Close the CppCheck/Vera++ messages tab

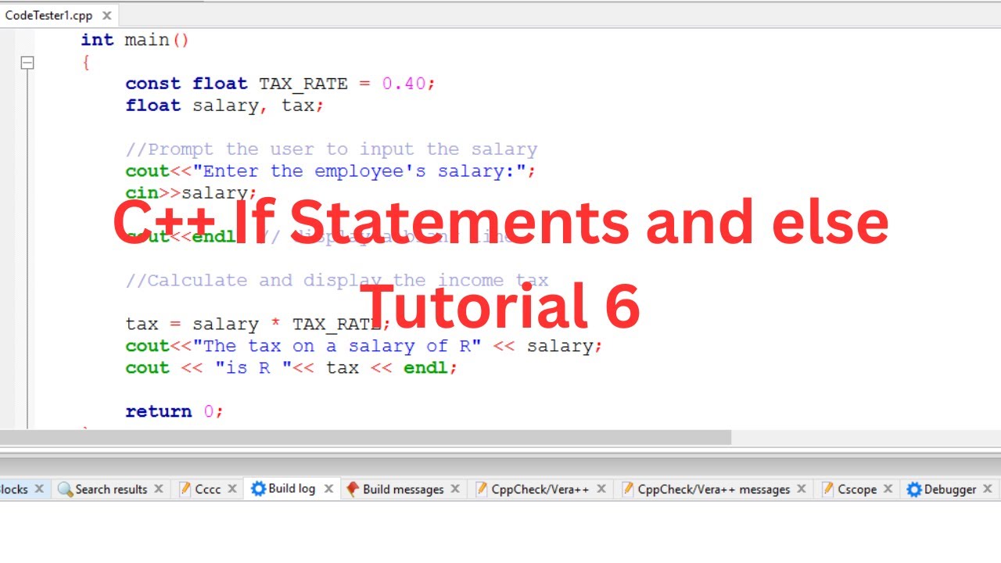pyautogui.click(x=802, y=489)
